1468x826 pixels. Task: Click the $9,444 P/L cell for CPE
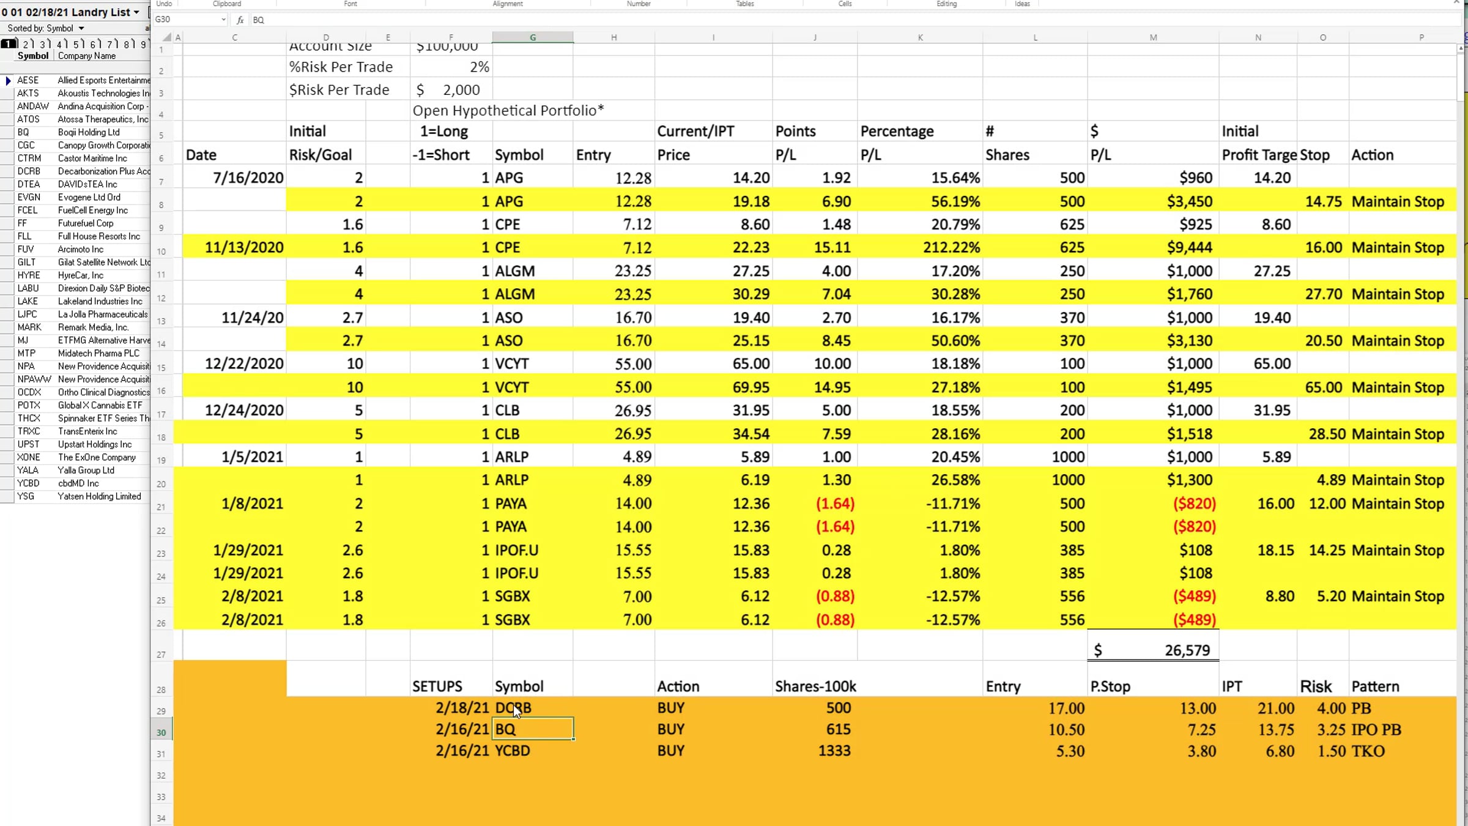pos(1153,247)
